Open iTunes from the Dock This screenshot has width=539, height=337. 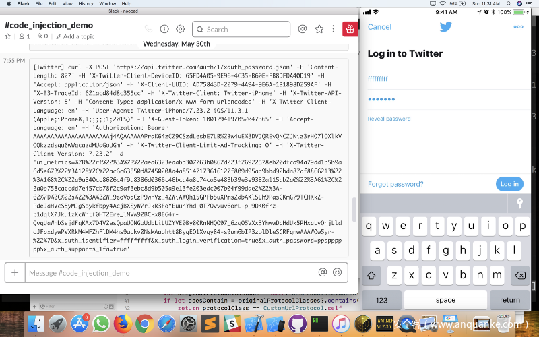341,324
